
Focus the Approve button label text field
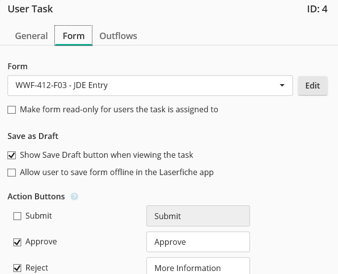pyautogui.click(x=198, y=242)
